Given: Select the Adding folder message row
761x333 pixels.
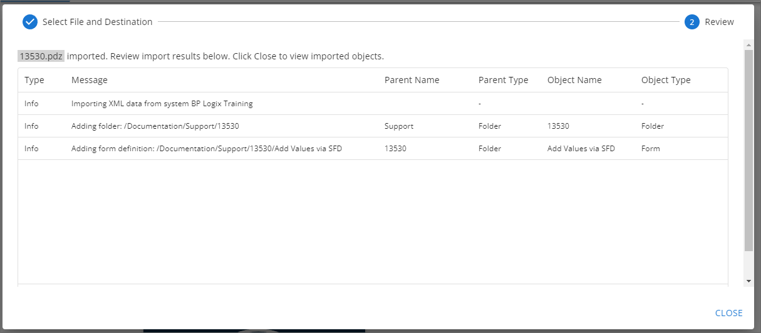Looking at the screenshot, I should [155, 126].
